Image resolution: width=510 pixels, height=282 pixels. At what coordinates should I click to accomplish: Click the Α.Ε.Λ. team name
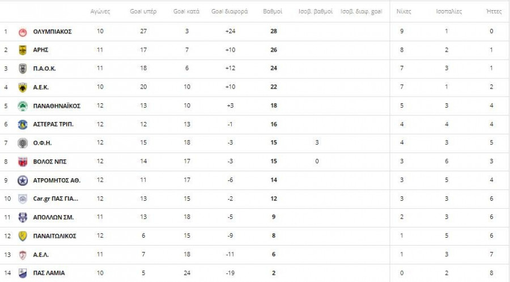[x=42, y=254]
